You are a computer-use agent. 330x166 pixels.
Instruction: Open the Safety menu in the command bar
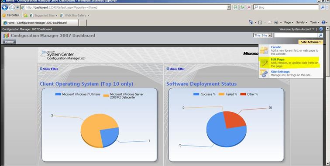point(301,22)
